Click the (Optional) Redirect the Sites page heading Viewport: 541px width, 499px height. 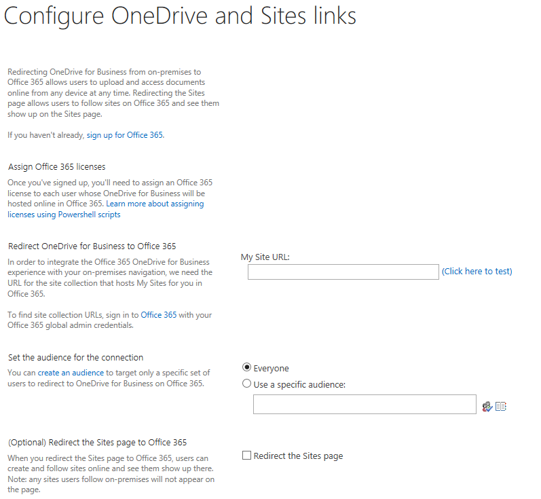pyautogui.click(x=97, y=442)
